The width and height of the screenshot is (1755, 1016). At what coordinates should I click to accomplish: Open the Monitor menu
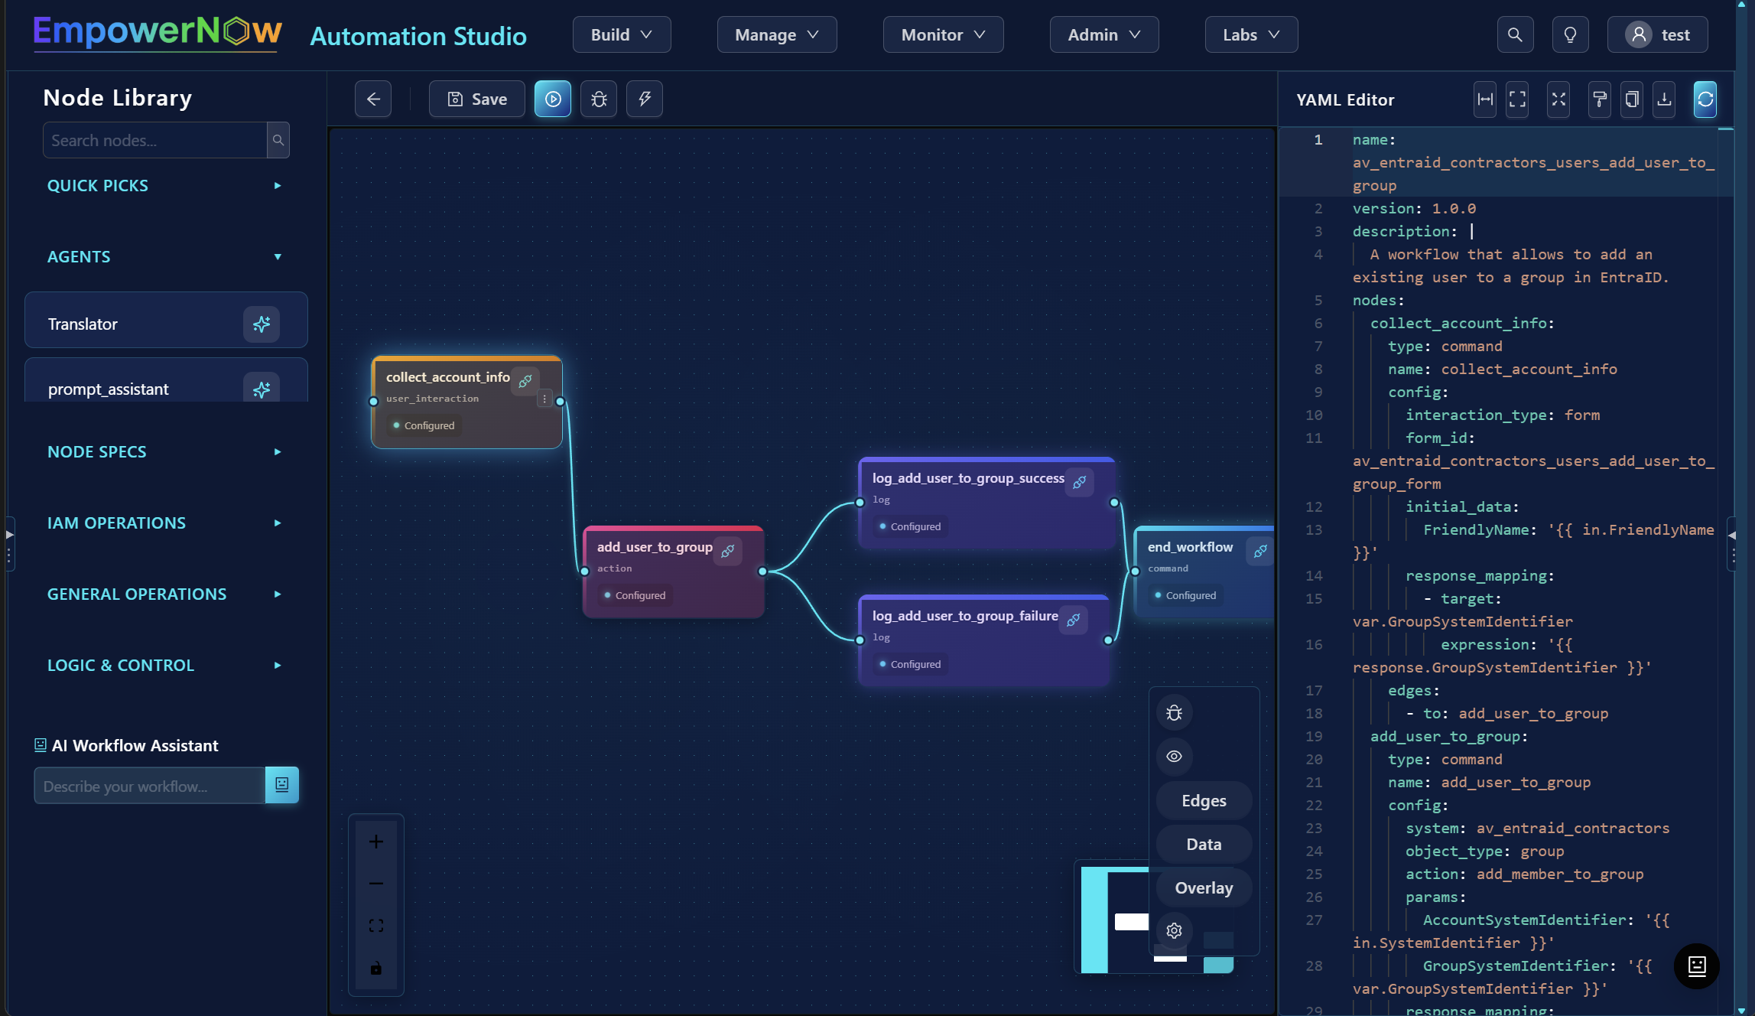click(943, 34)
